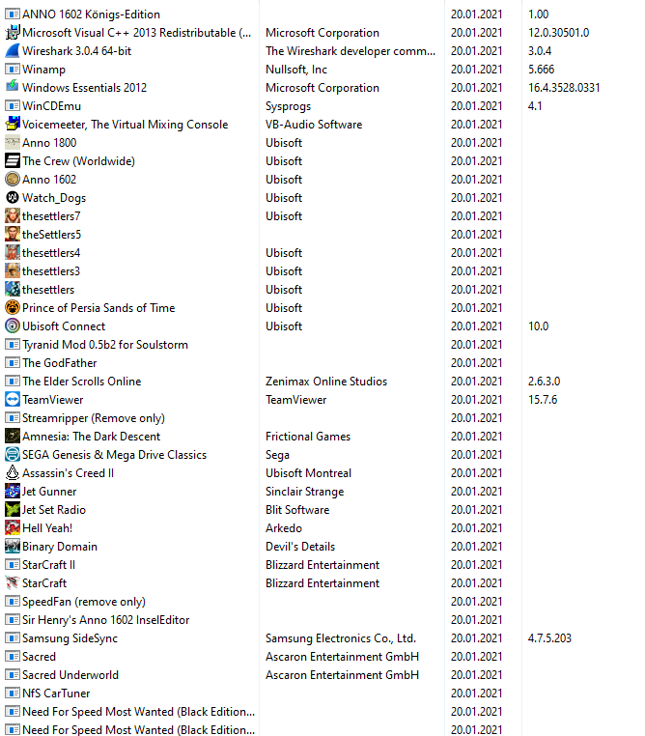Select Sir Henry's Anno 1602 InselEditor

click(x=106, y=619)
